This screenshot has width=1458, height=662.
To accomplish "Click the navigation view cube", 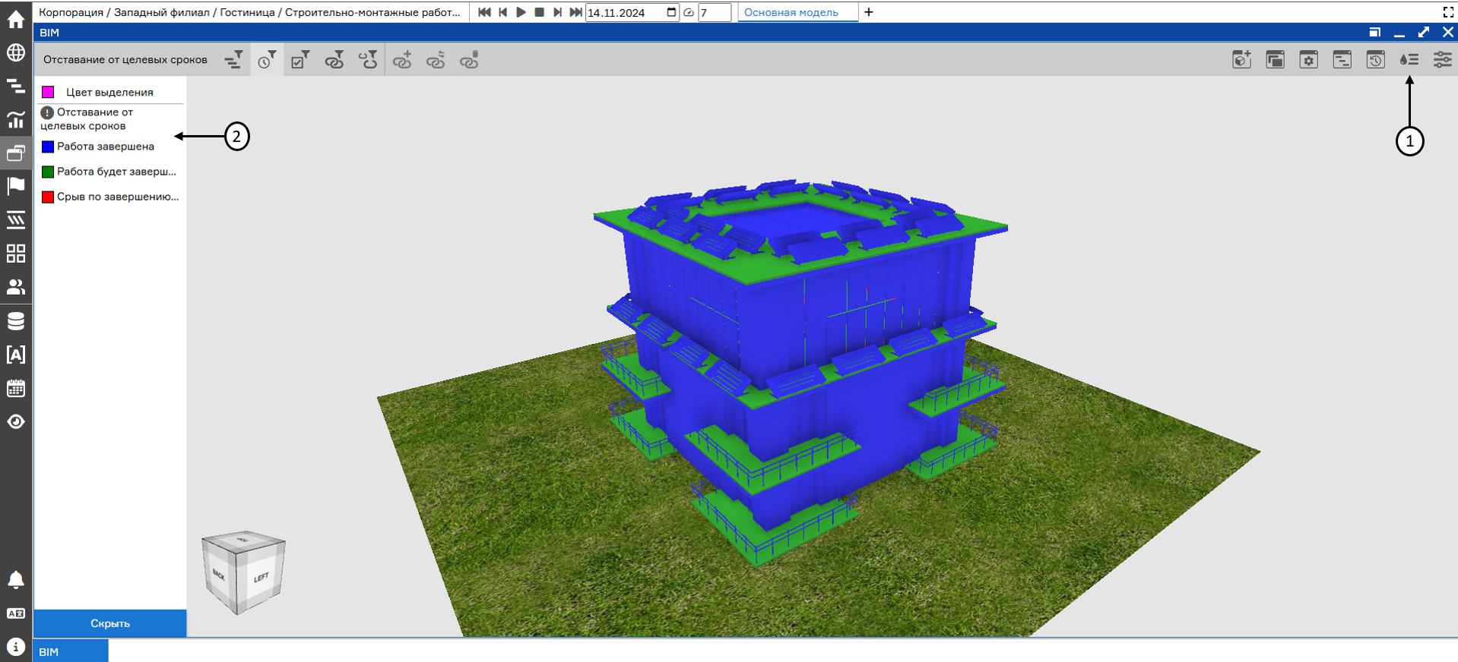I will click(x=243, y=572).
